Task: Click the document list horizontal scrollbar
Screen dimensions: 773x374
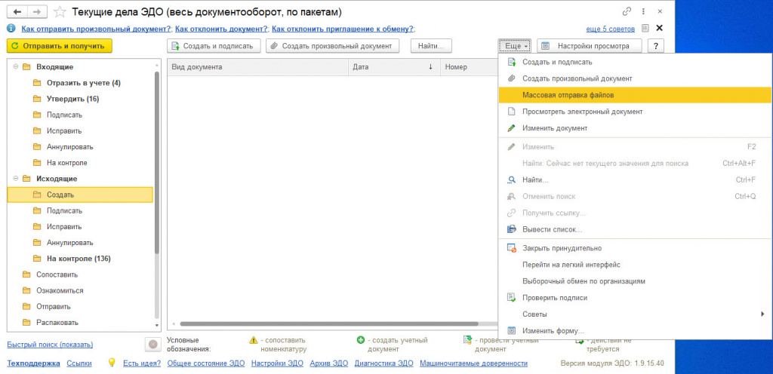Action: (x=329, y=323)
